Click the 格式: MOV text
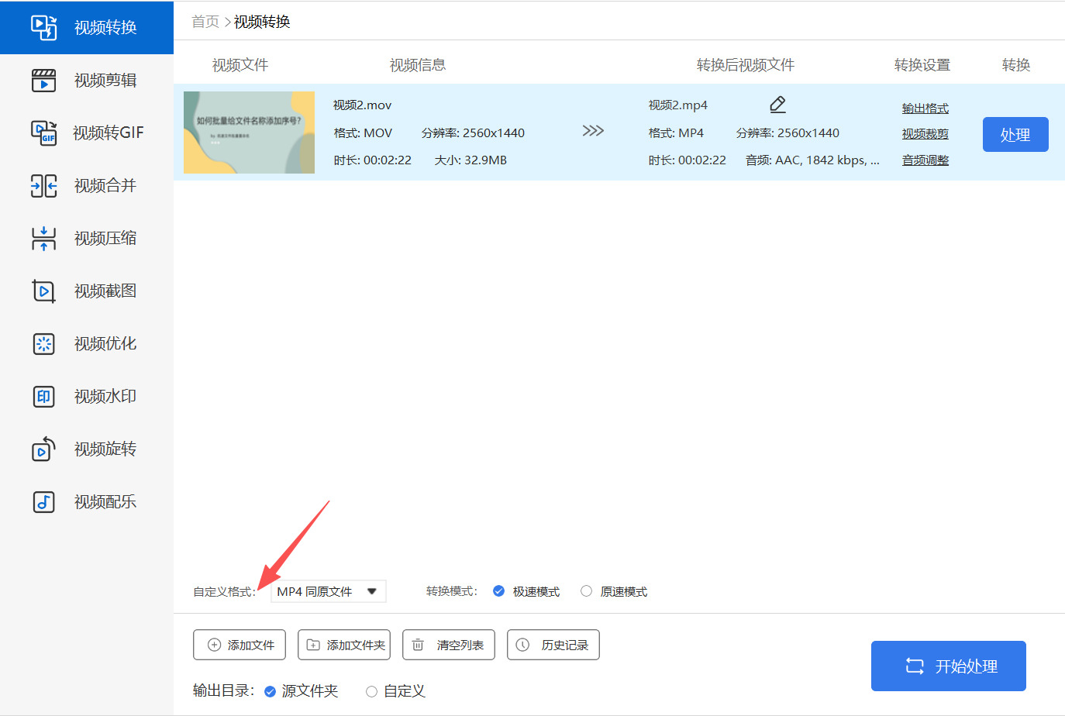Viewport: 1065px width, 716px height. pyautogui.click(x=364, y=133)
